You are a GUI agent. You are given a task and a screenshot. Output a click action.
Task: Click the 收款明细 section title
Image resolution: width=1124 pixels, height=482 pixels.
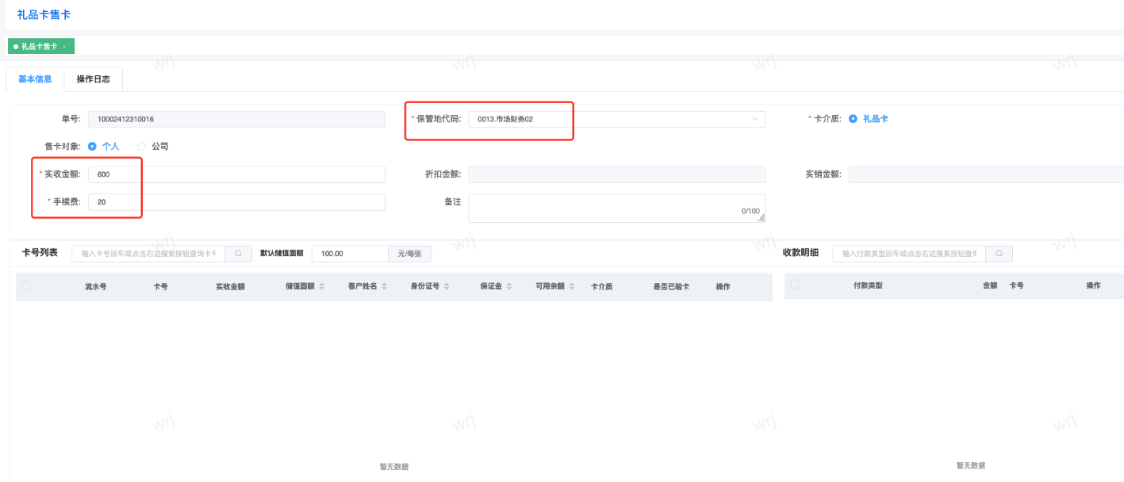coord(800,253)
